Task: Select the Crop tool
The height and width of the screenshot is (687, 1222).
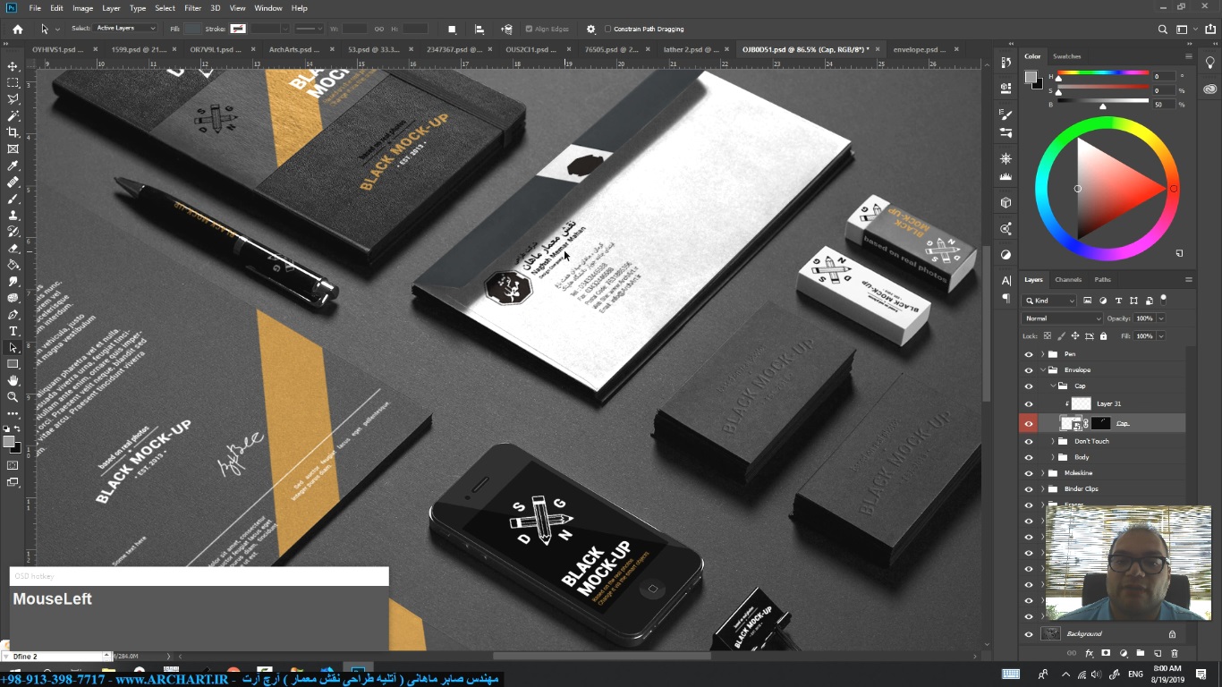Action: click(13, 132)
